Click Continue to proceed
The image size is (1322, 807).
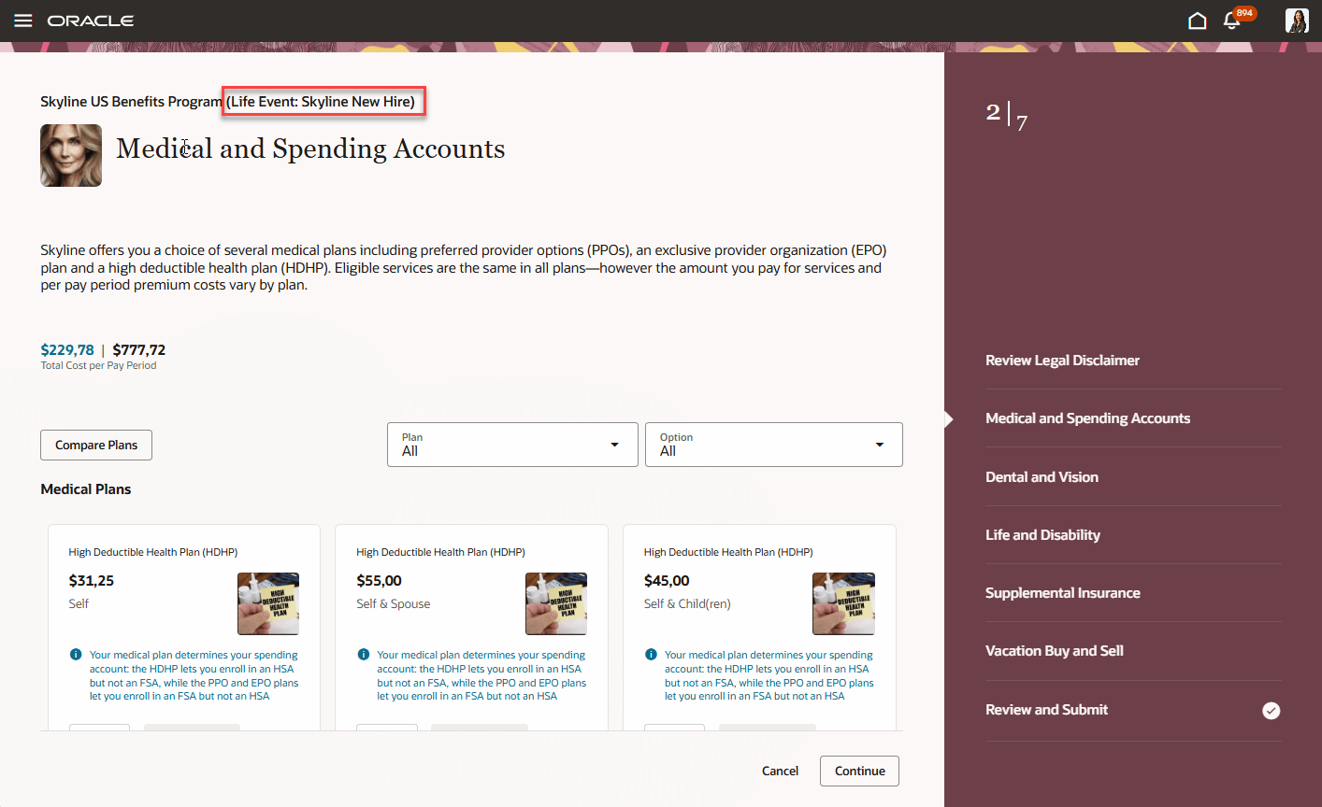point(858,771)
